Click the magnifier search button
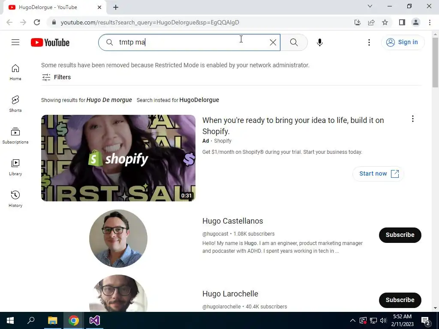The width and height of the screenshot is (439, 329). [x=294, y=42]
